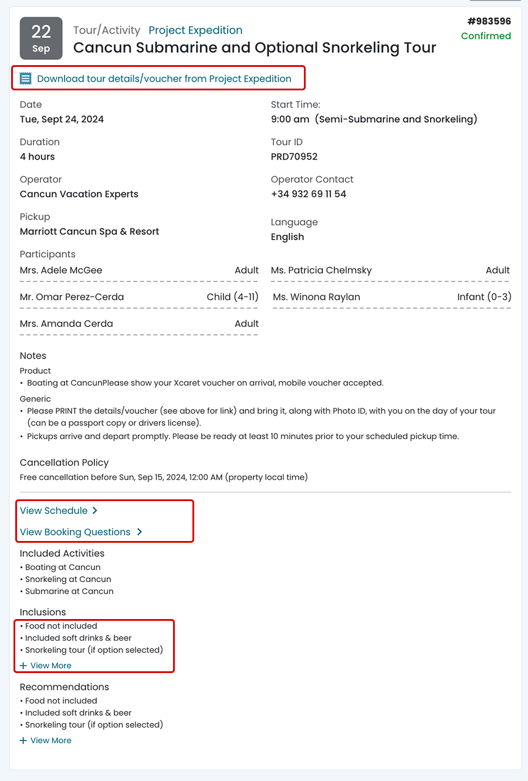Click the 22 Sep date badge
528x781 pixels.
point(41,38)
